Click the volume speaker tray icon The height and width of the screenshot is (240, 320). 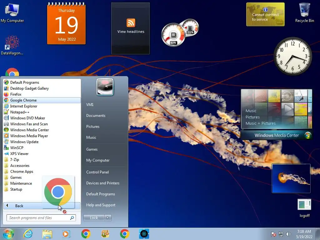(288, 234)
